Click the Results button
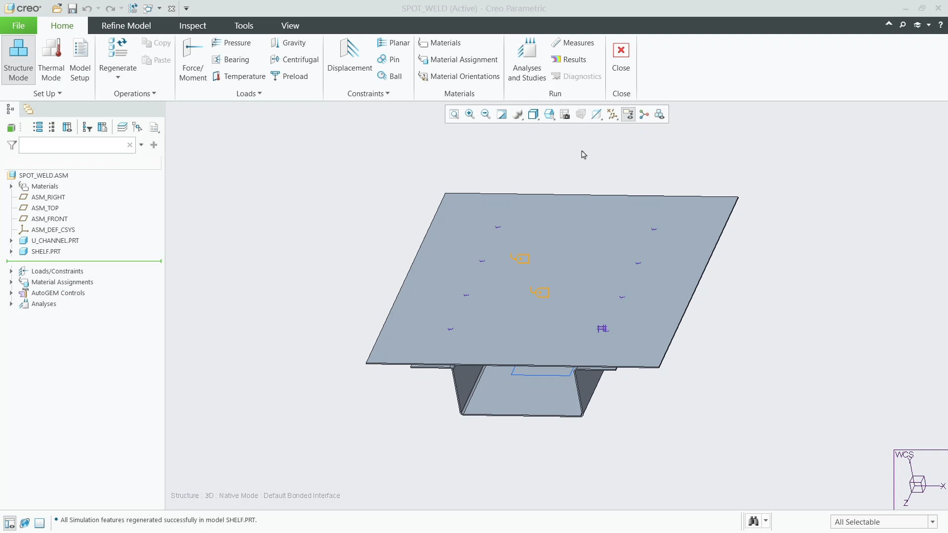Screen dimensions: 948x533 pyautogui.click(x=569, y=60)
